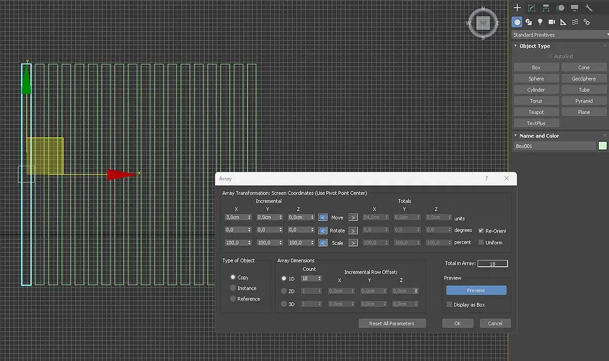The height and width of the screenshot is (361, 609).
Task: Adjust the incremental Rotate X spinner
Action: click(249, 230)
